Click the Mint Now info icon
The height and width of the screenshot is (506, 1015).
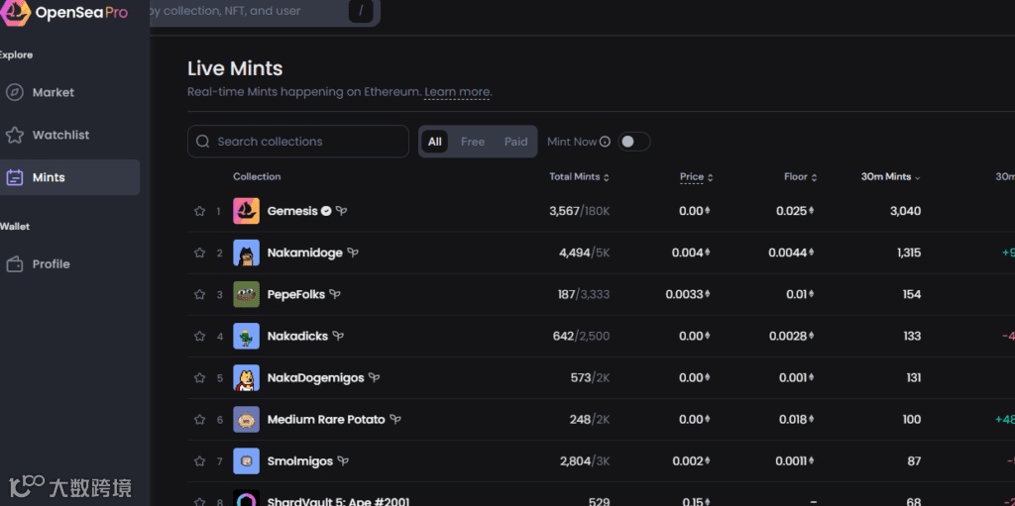tap(605, 142)
